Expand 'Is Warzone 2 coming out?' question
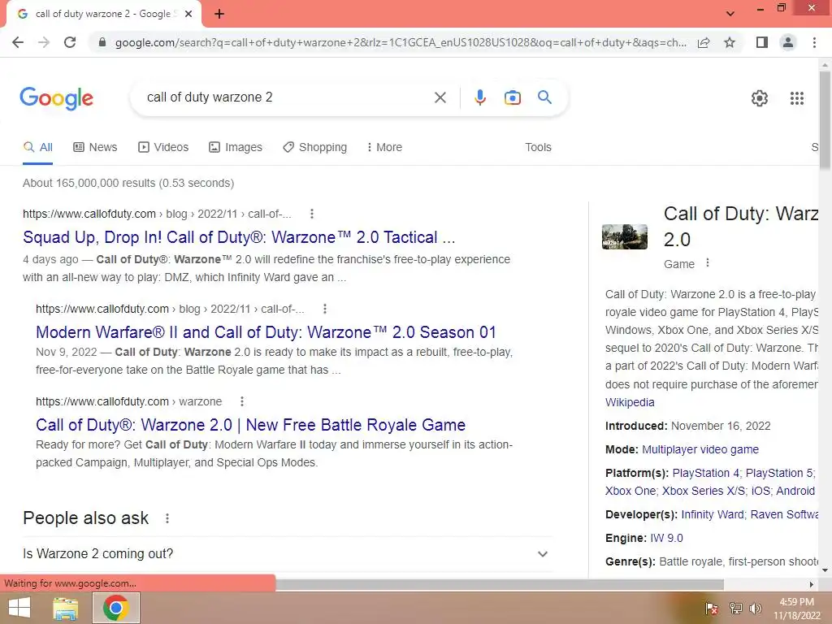Viewport: 832px width, 624px height. [x=288, y=554]
